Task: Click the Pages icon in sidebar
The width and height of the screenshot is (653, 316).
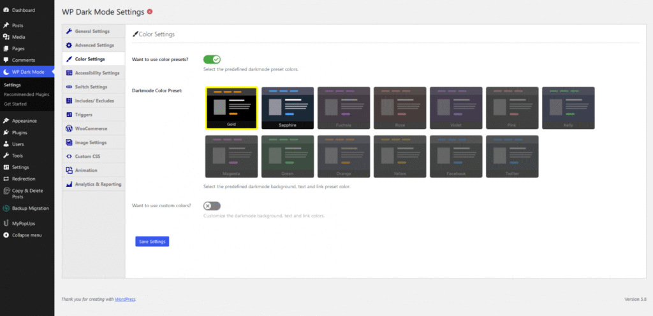Action: point(6,48)
